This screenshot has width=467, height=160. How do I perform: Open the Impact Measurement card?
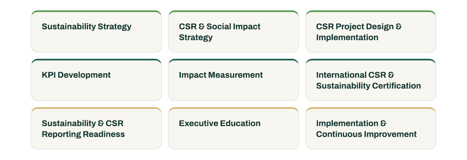point(233,80)
